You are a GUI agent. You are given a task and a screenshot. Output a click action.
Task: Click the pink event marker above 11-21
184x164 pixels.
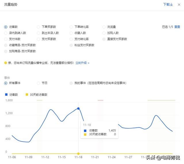click(x=101, y=100)
